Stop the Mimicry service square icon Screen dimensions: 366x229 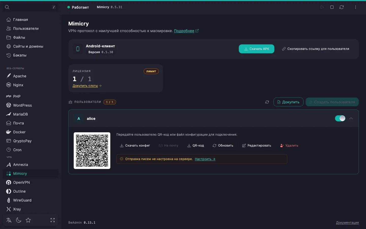332,7
